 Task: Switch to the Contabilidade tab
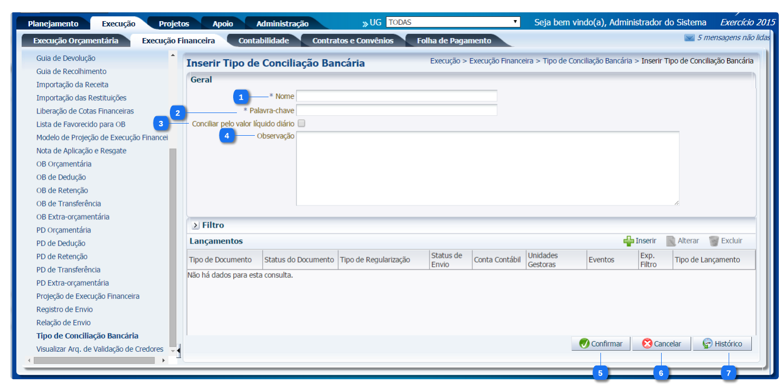tap(263, 41)
